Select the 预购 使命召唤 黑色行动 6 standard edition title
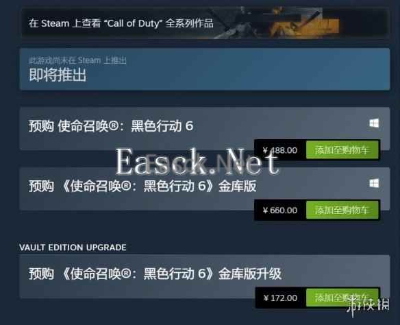The image size is (400, 325). click(x=111, y=126)
